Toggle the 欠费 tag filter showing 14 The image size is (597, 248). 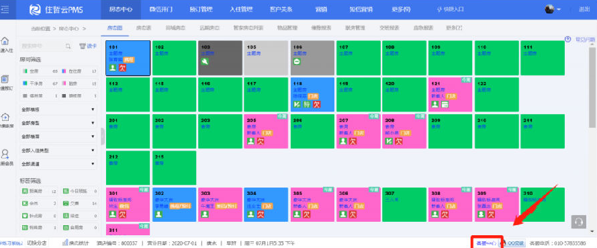[x=79, y=204]
